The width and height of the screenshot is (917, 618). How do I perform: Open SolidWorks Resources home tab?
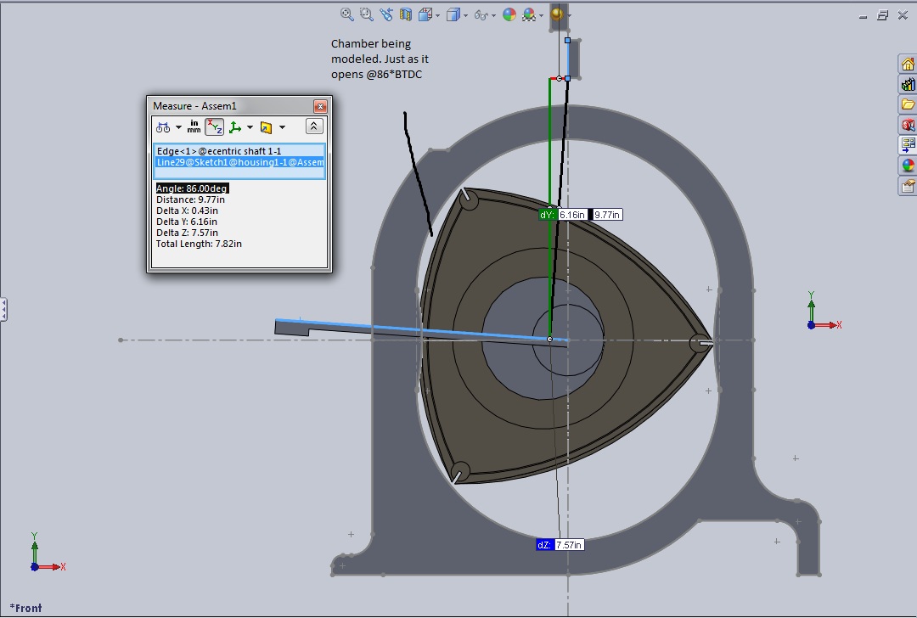pyautogui.click(x=908, y=65)
